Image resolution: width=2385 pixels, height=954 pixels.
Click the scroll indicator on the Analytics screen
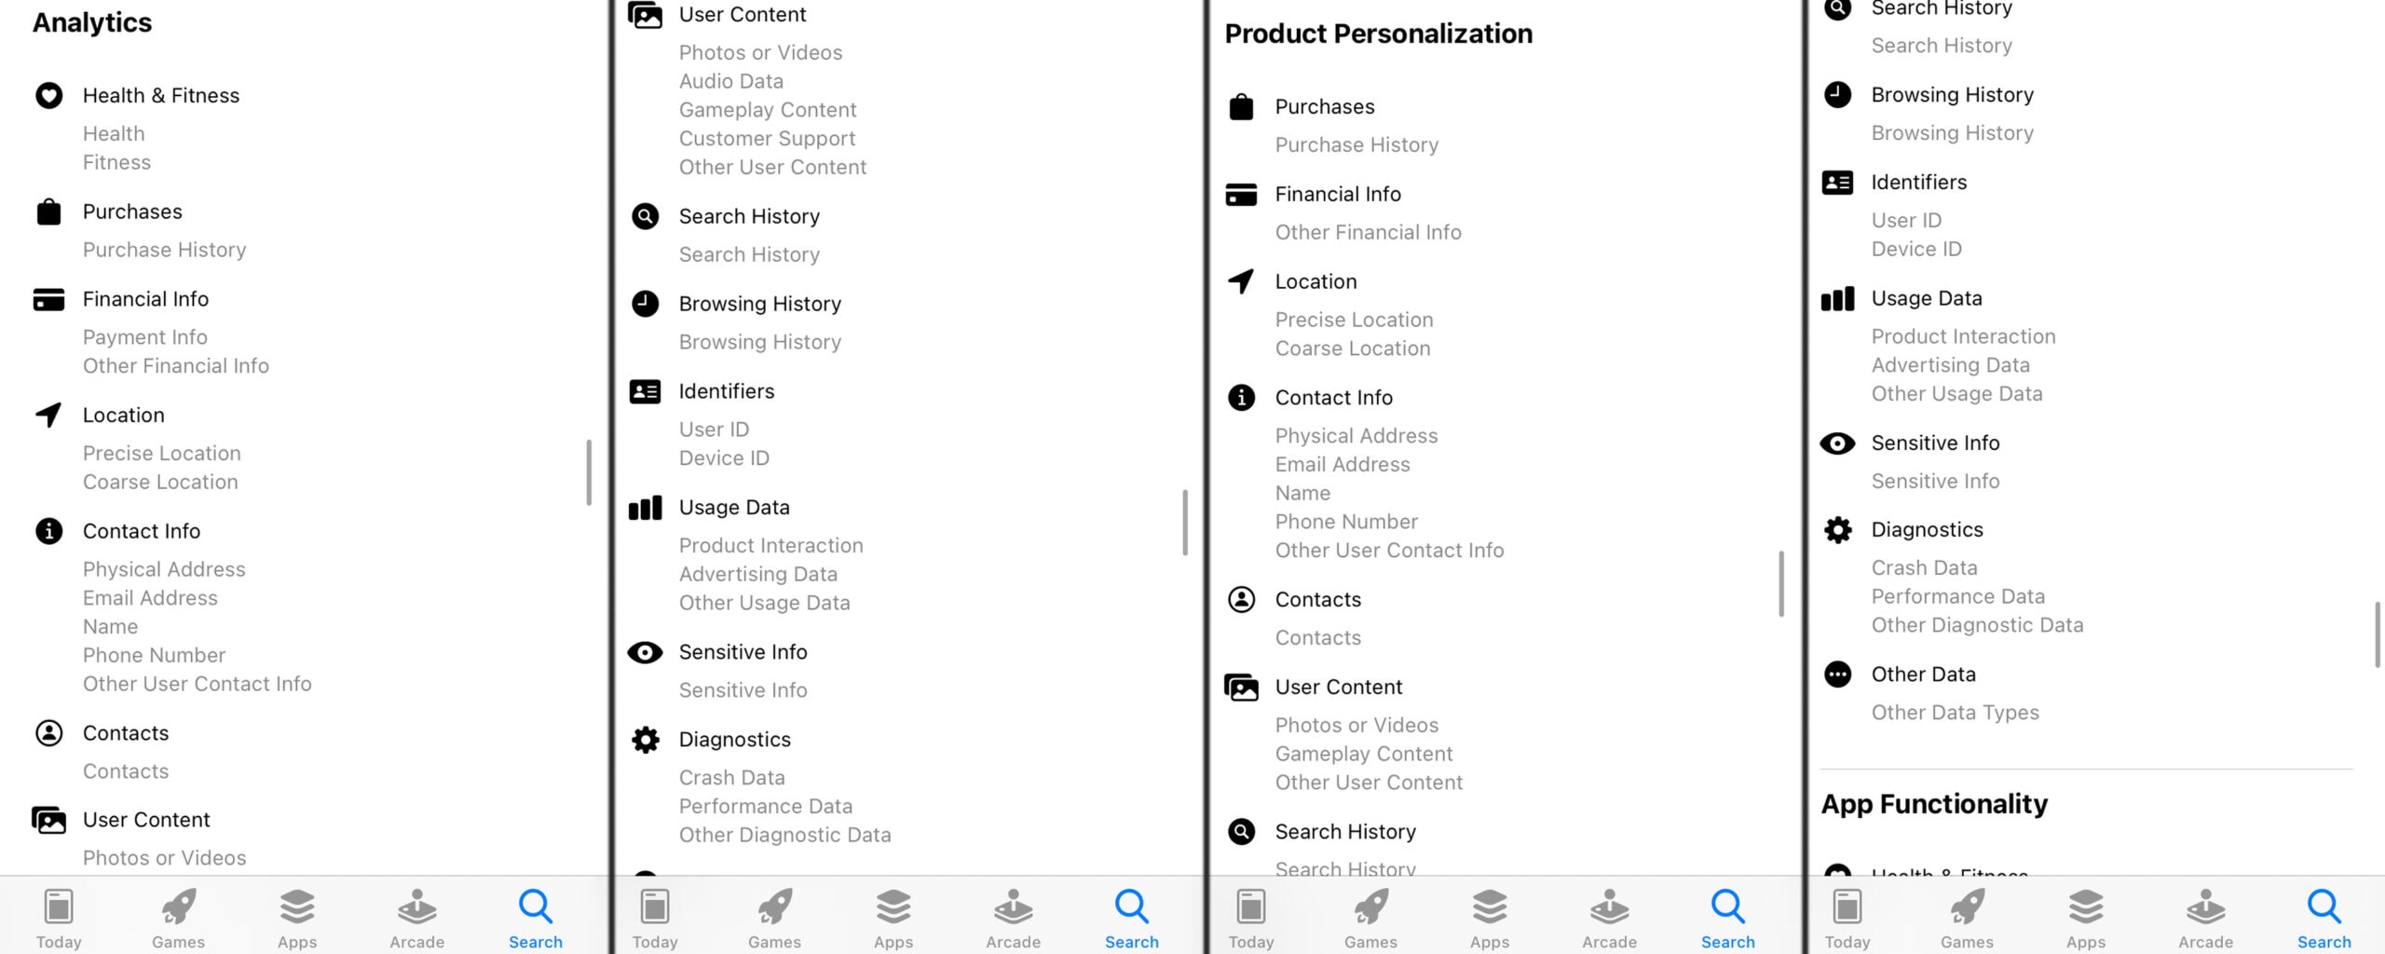589,472
